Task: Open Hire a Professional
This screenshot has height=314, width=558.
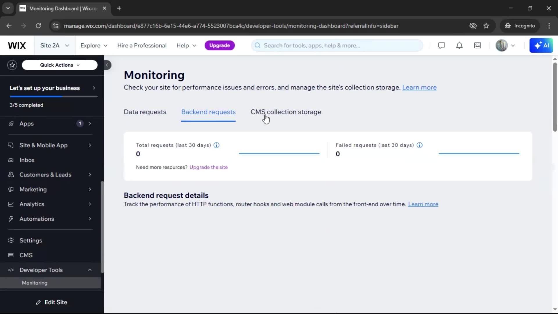Action: 142,46
